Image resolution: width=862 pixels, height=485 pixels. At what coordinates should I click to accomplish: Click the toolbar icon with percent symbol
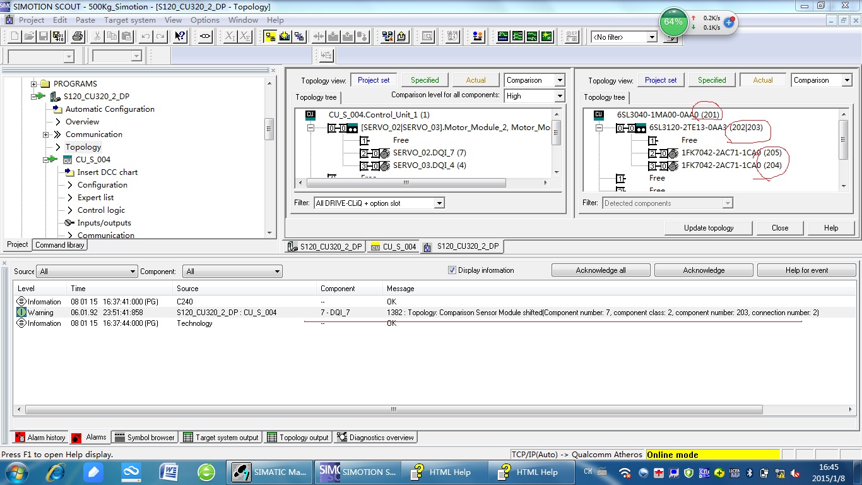point(299,37)
